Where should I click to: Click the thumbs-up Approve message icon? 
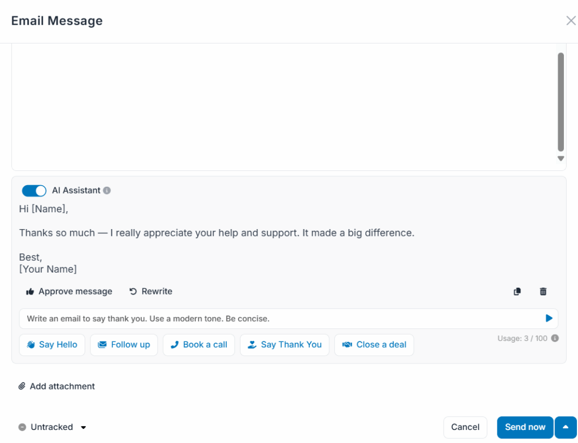(30, 292)
